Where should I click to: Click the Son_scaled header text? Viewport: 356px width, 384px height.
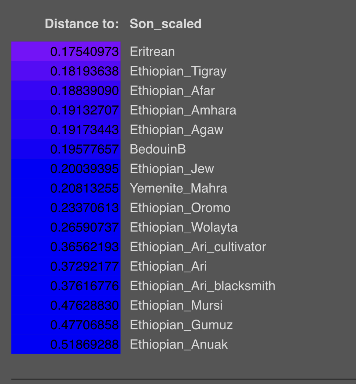(166, 24)
